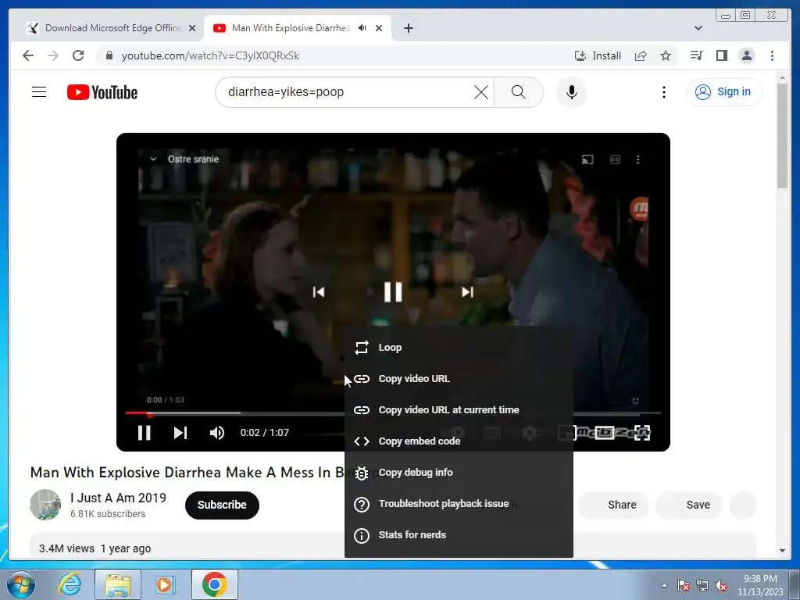This screenshot has height=600, width=800.
Task: Open Troubleshoot playback issue
Action: 459,504
